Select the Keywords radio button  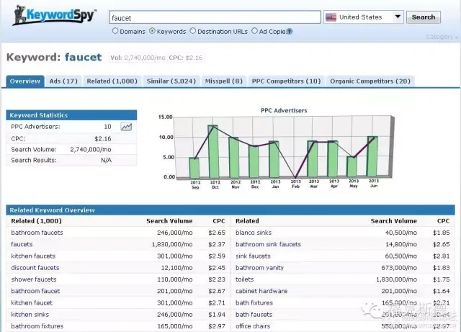pyautogui.click(x=152, y=31)
